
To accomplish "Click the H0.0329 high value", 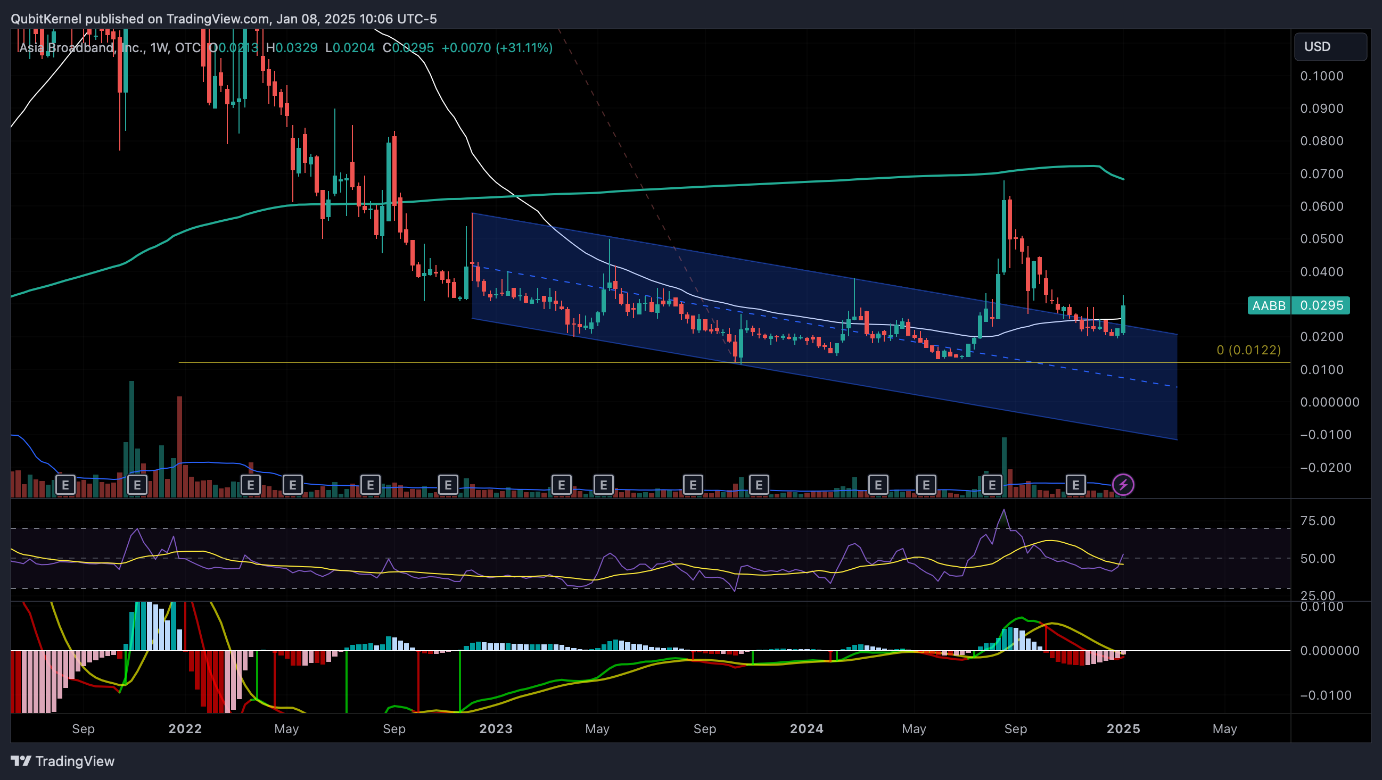I will pyautogui.click(x=292, y=48).
